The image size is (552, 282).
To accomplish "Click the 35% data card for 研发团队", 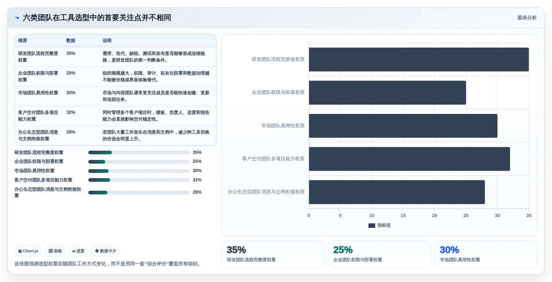I will pos(273,254).
